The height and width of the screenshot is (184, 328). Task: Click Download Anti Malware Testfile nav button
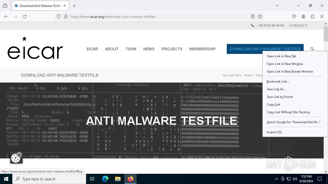pos(265,49)
